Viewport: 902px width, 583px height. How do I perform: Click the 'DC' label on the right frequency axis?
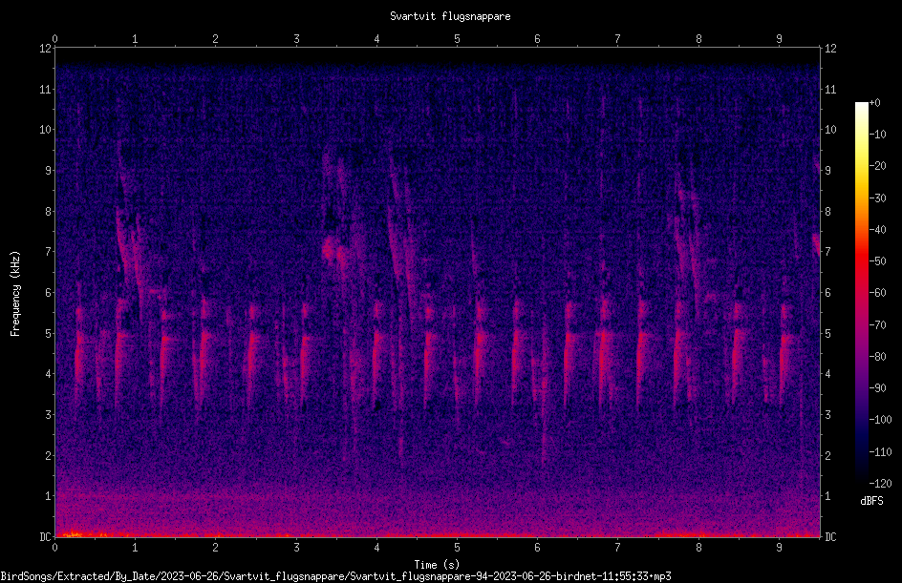pyautogui.click(x=830, y=536)
